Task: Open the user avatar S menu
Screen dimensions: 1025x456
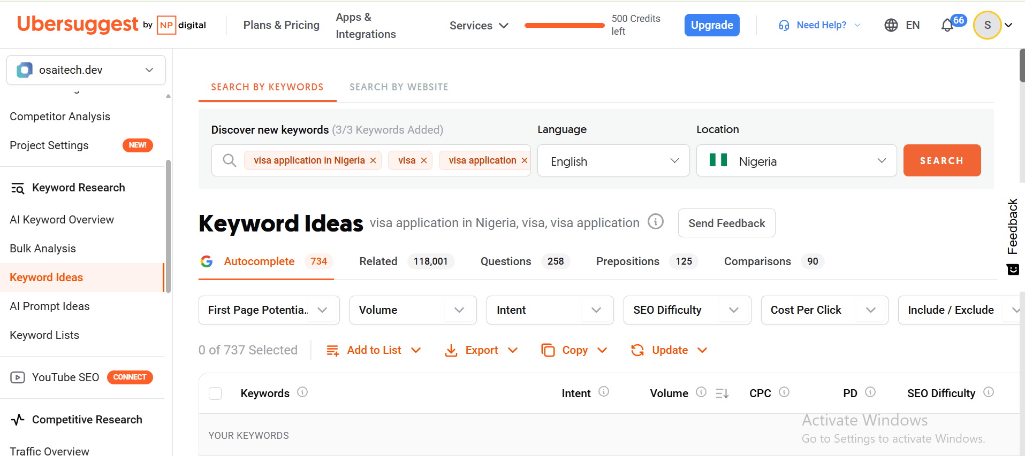Action: point(987,25)
